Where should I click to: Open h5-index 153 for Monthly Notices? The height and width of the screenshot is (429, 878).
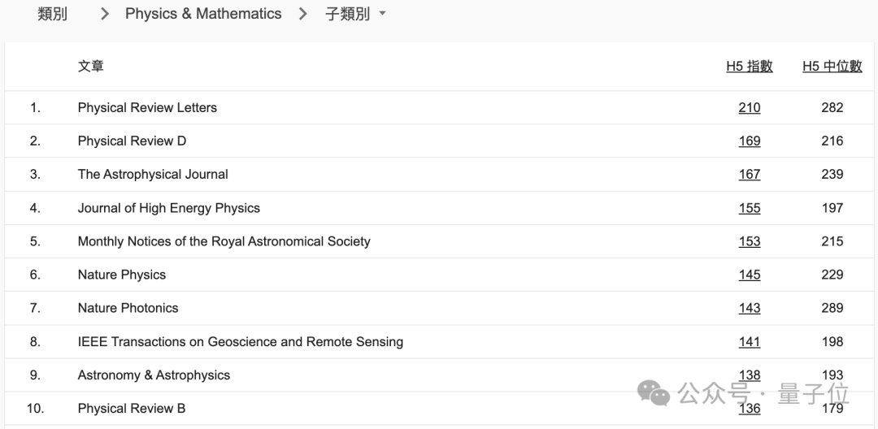[x=750, y=241]
